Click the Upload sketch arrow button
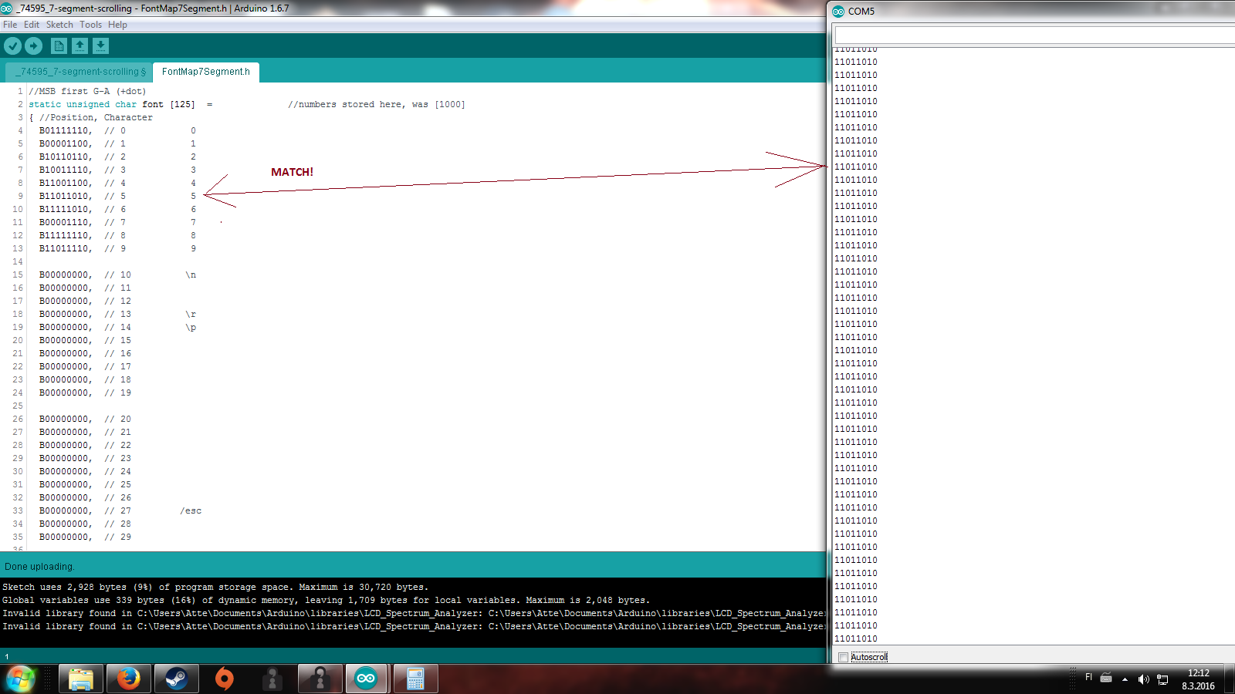This screenshot has height=694, width=1235. click(x=33, y=46)
